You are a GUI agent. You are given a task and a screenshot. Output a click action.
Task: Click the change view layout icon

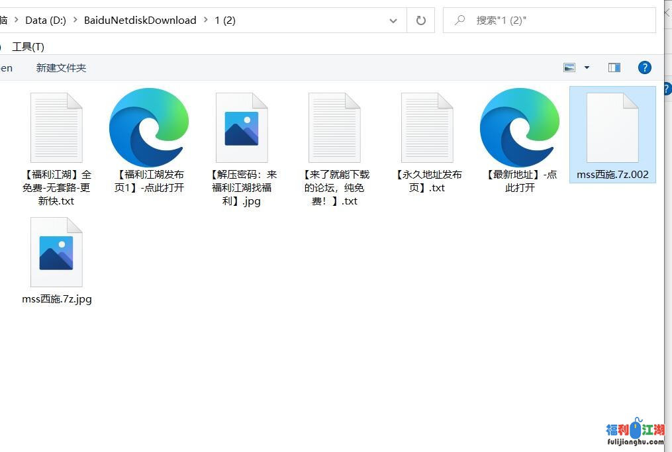click(569, 68)
